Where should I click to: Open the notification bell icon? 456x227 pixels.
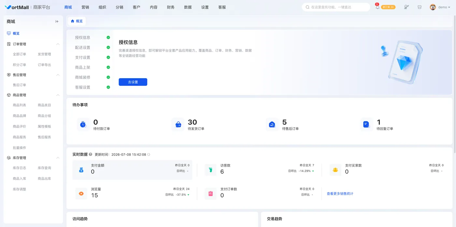click(x=377, y=7)
